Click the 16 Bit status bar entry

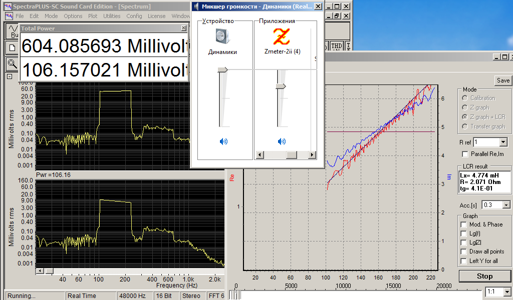pos(166,296)
